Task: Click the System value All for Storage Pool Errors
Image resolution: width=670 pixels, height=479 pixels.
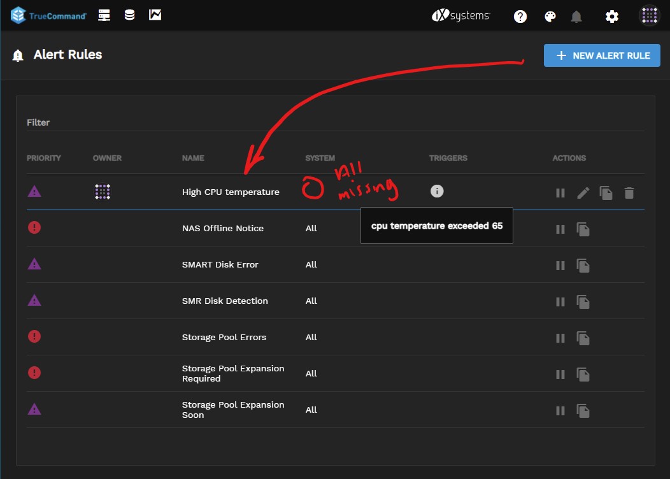Action: 311,337
